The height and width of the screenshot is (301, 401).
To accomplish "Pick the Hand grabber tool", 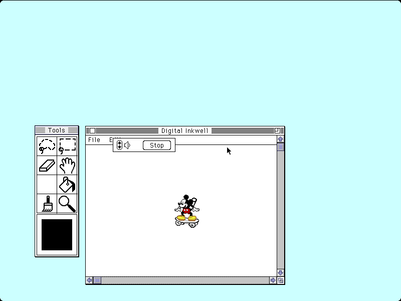I will point(67,165).
